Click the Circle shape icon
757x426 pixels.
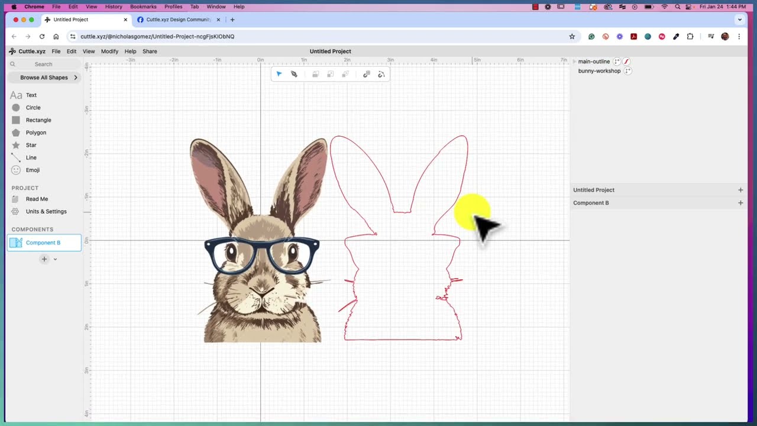pyautogui.click(x=16, y=108)
